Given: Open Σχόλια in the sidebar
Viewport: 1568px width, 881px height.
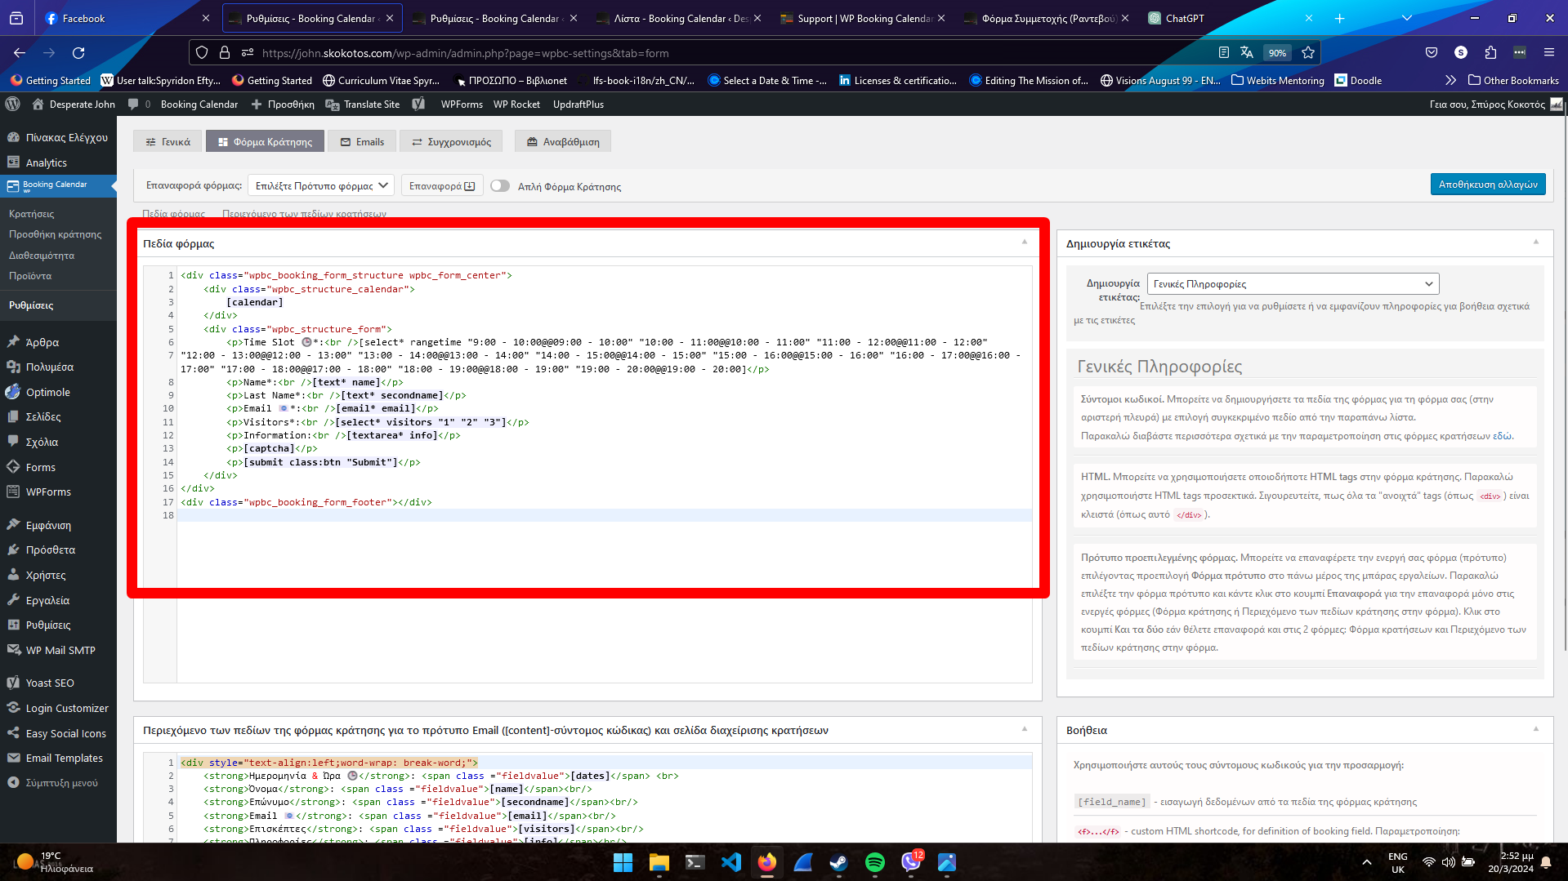Looking at the screenshot, I should tap(58, 442).
